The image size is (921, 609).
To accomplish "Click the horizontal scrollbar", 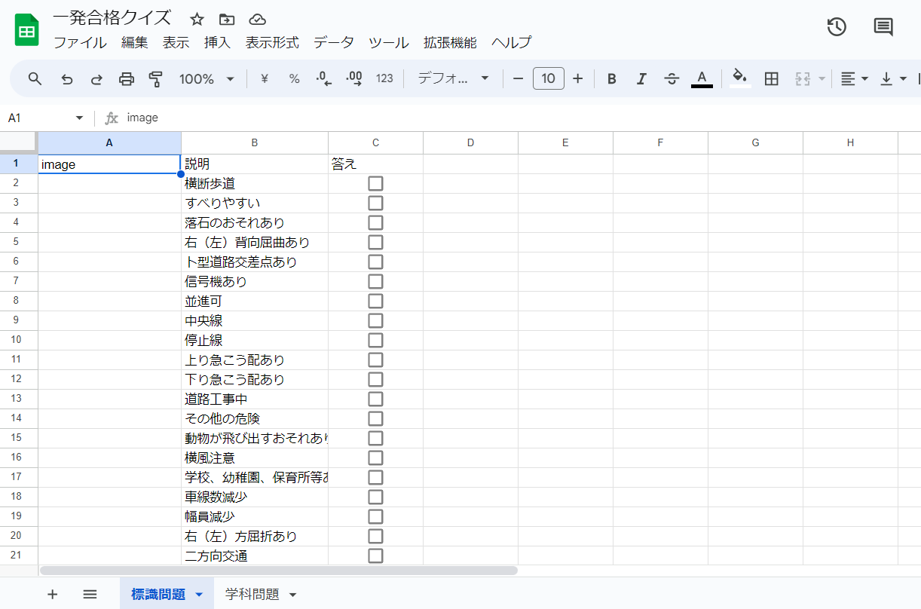I will (x=278, y=571).
